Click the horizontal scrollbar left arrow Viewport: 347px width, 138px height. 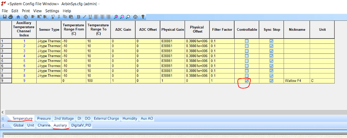[x=3, y=112]
